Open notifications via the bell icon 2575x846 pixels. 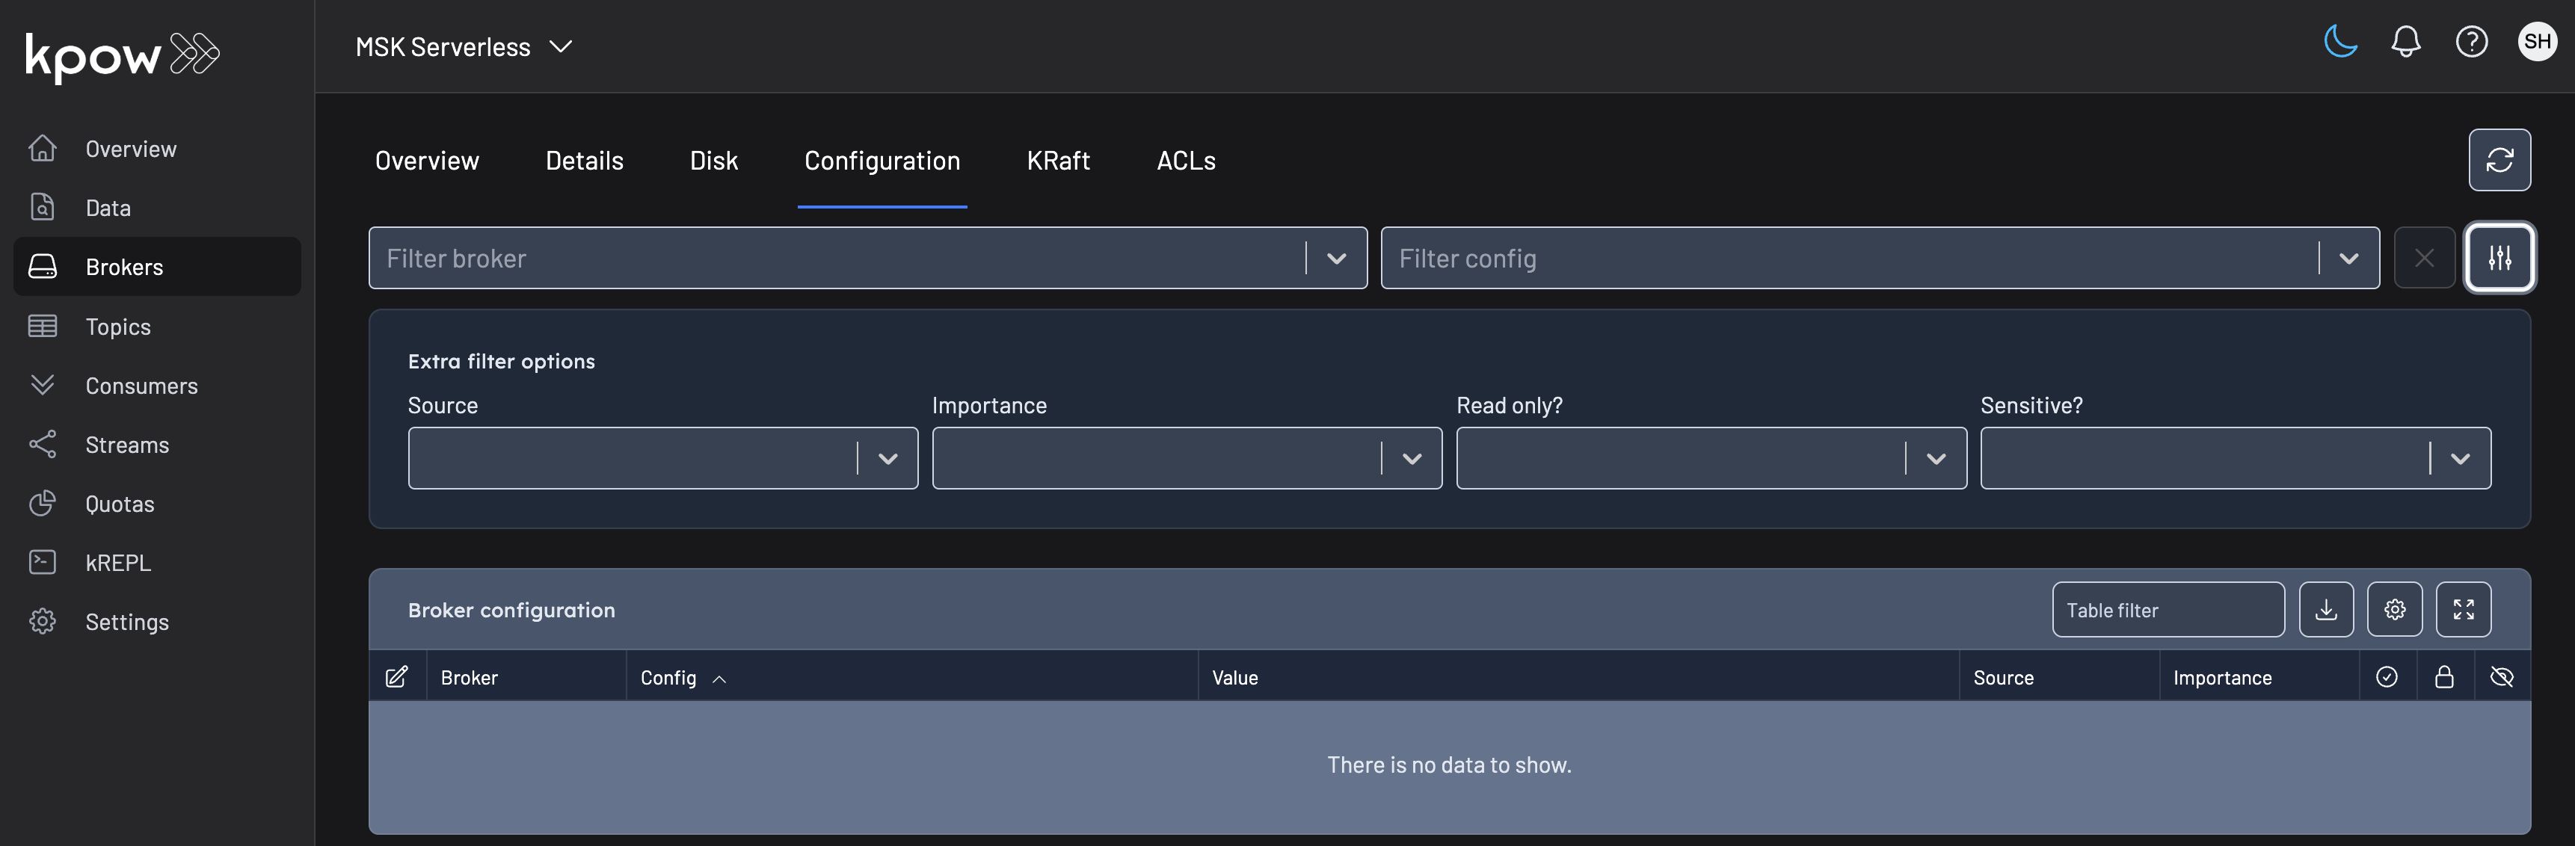pyautogui.click(x=2406, y=42)
